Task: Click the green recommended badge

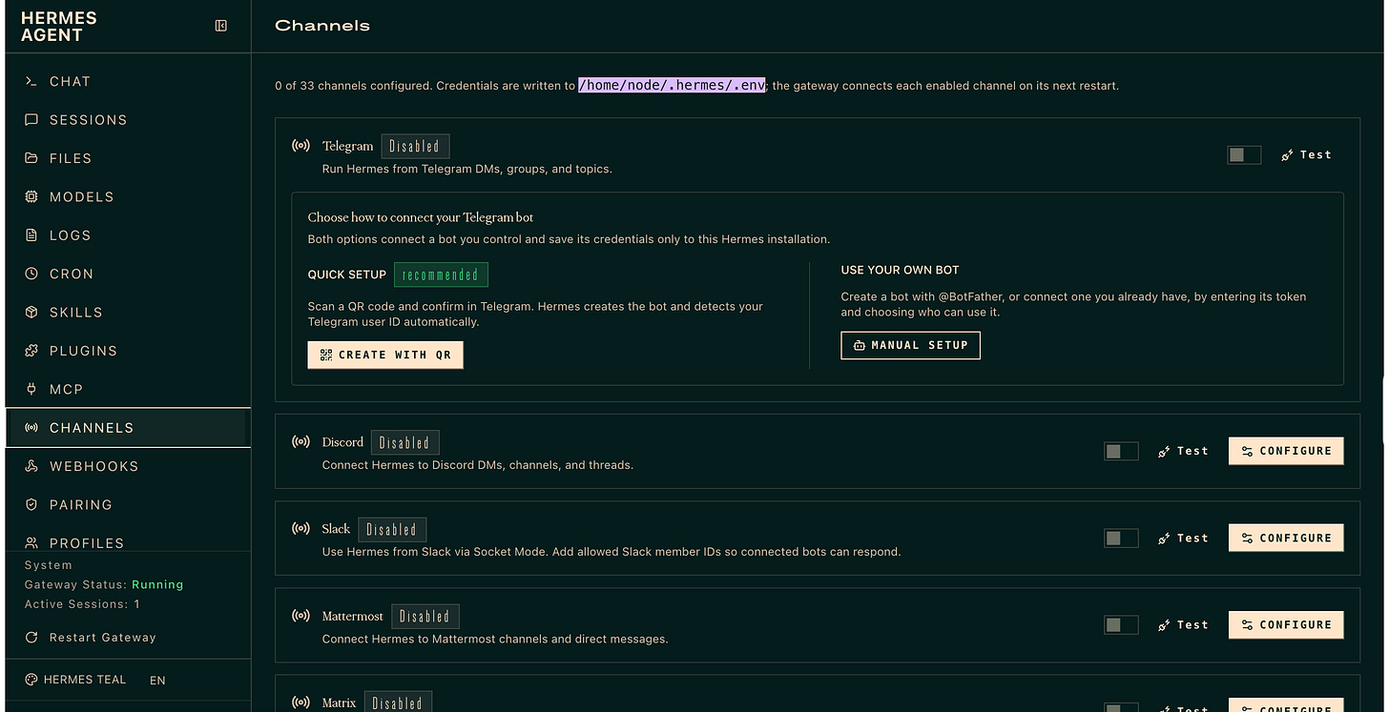Action: pos(441,275)
